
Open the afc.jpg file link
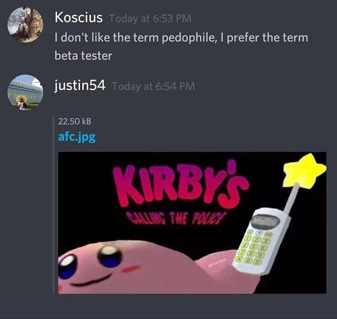(x=77, y=137)
